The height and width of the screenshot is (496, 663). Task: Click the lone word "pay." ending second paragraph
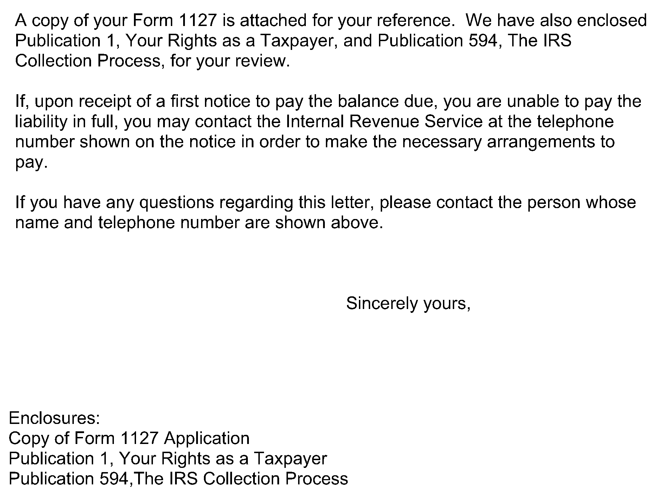coord(31,163)
